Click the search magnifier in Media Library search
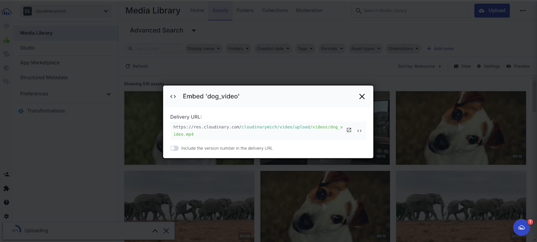This screenshot has width=537, height=242. pos(358,11)
